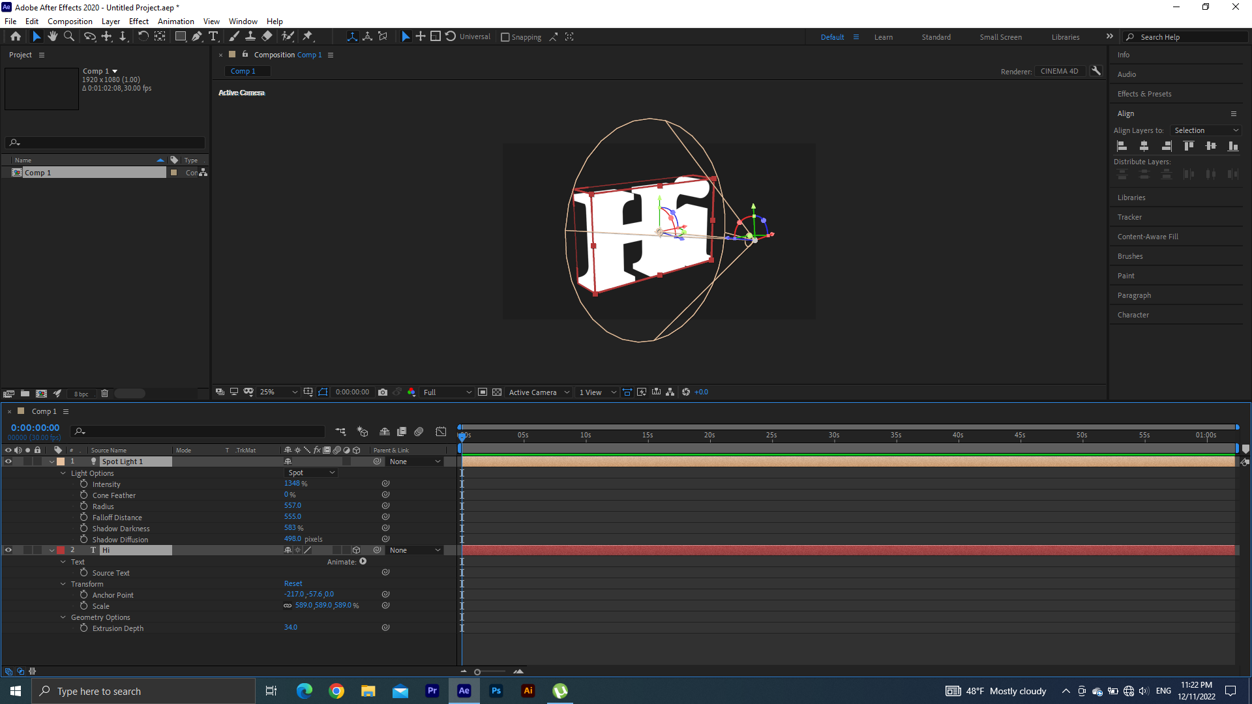Select the Pen tool in the toolbar
This screenshot has height=704, width=1252.
pos(197,37)
